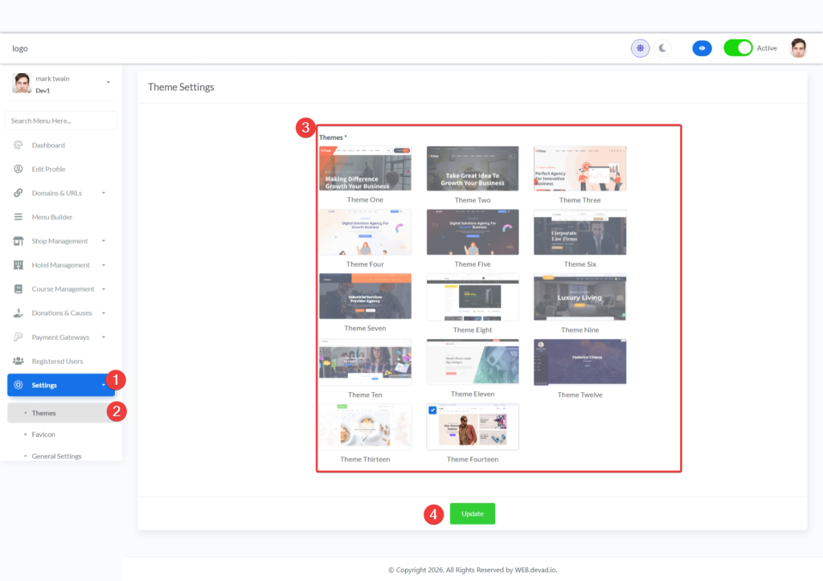Switch to light mode sun icon
Screen dimensions: 823x581
click(x=640, y=48)
